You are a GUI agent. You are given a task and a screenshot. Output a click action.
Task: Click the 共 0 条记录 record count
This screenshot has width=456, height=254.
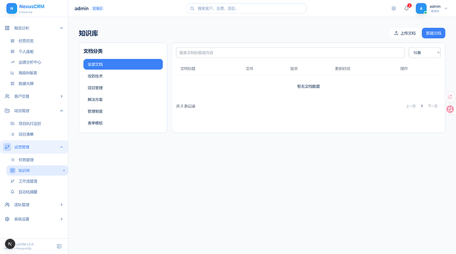point(186,106)
